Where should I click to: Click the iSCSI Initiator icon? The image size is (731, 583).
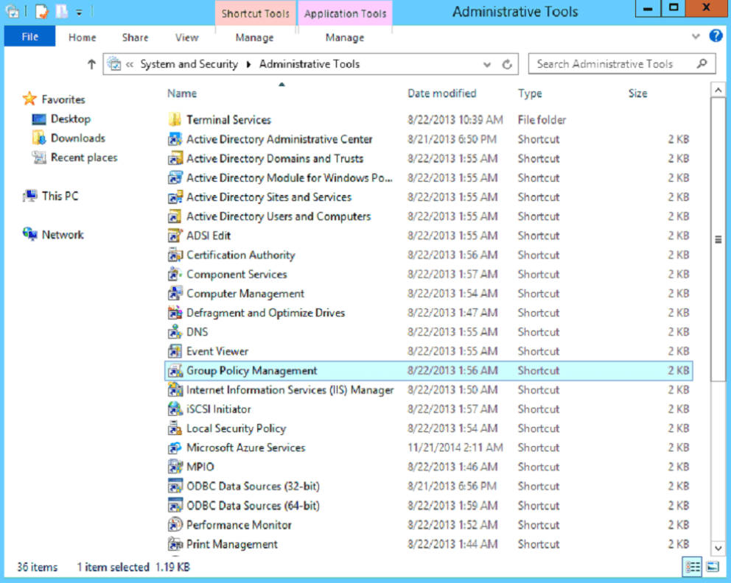pyautogui.click(x=175, y=409)
